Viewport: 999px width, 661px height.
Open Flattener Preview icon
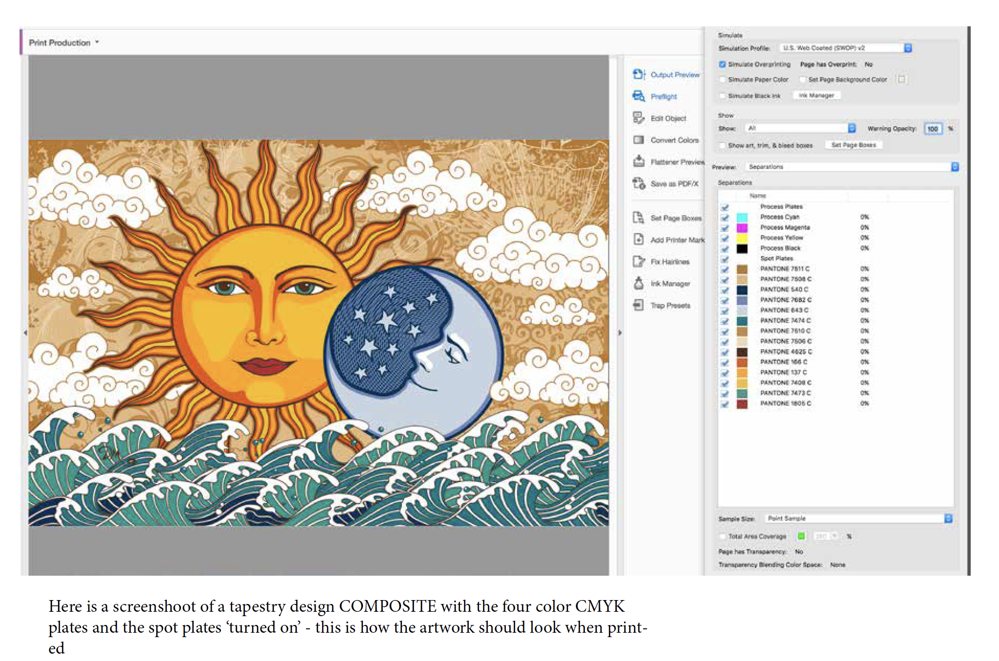coord(639,161)
